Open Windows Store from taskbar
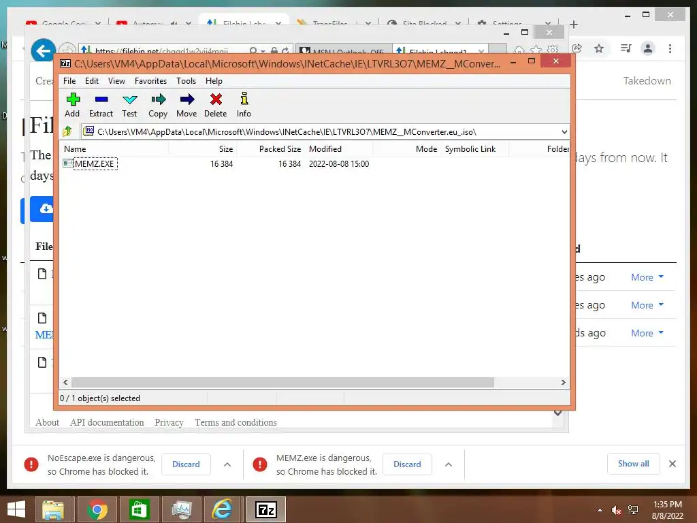The width and height of the screenshot is (697, 523). [139, 509]
